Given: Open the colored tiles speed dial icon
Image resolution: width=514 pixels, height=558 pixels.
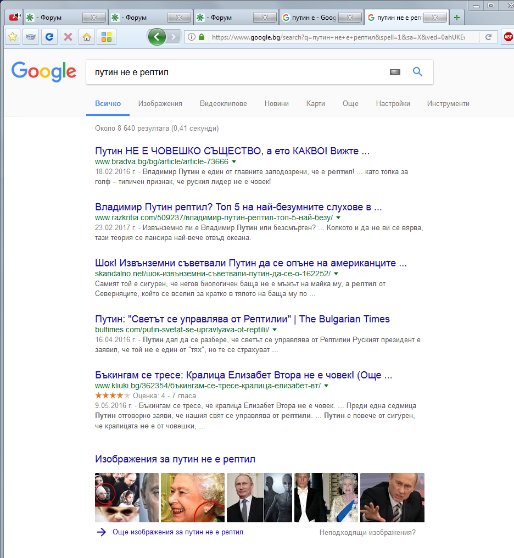Looking at the screenshot, I should (107, 37).
